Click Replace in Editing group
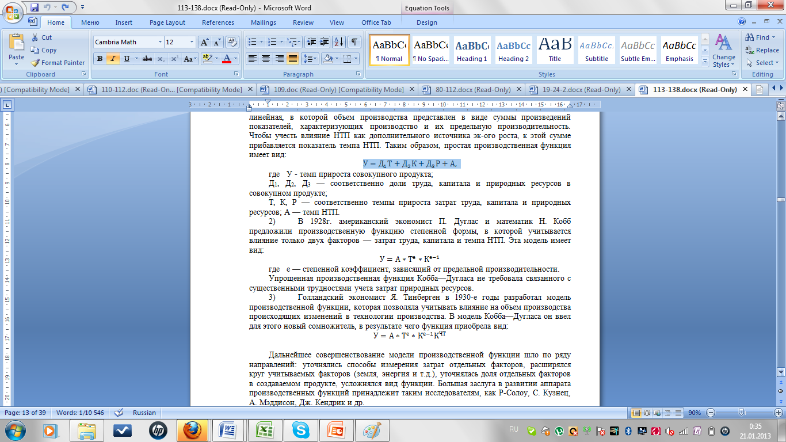The height and width of the screenshot is (442, 786). pyautogui.click(x=762, y=50)
